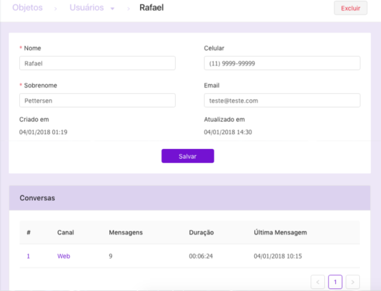The image size is (381, 291).
Task: Open the Web channel link
Action: (63, 256)
